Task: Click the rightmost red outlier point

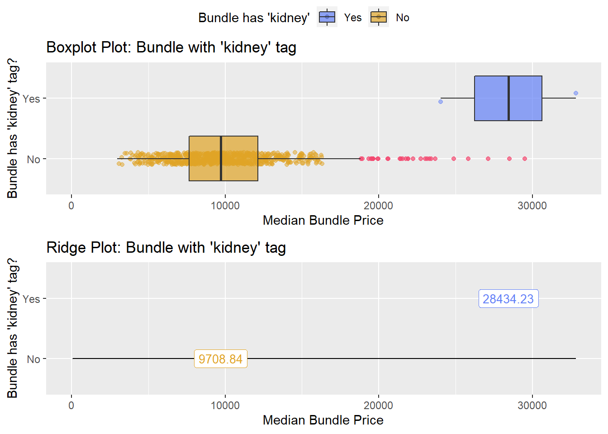Action: tap(525, 159)
